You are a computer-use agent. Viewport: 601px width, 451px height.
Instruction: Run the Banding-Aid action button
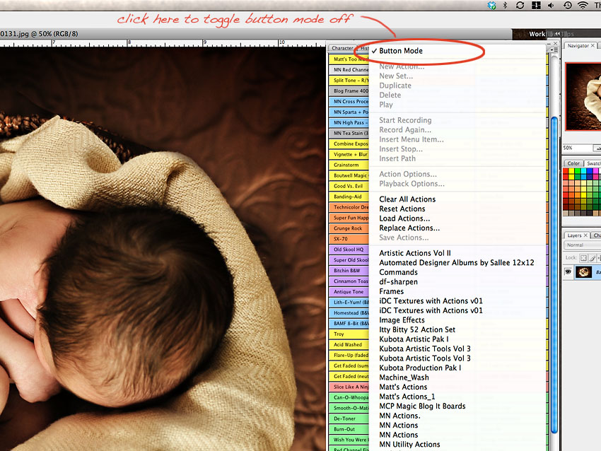point(349,197)
